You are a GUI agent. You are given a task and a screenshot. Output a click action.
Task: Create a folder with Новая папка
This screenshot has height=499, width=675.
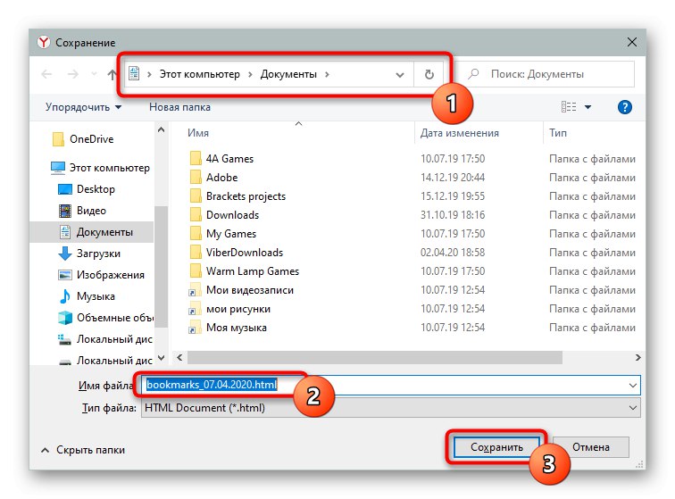click(x=179, y=107)
